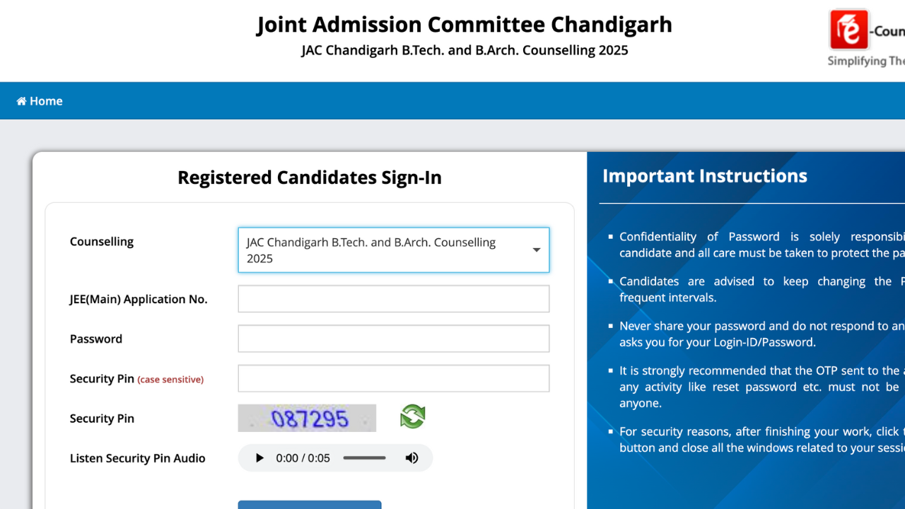The height and width of the screenshot is (509, 905).
Task: Click the JAC Chandigarh Counselling 2025 subtitle
Action: click(465, 50)
